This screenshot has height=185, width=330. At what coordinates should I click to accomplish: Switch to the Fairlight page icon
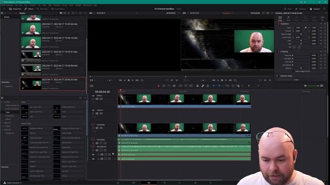[x=195, y=183]
